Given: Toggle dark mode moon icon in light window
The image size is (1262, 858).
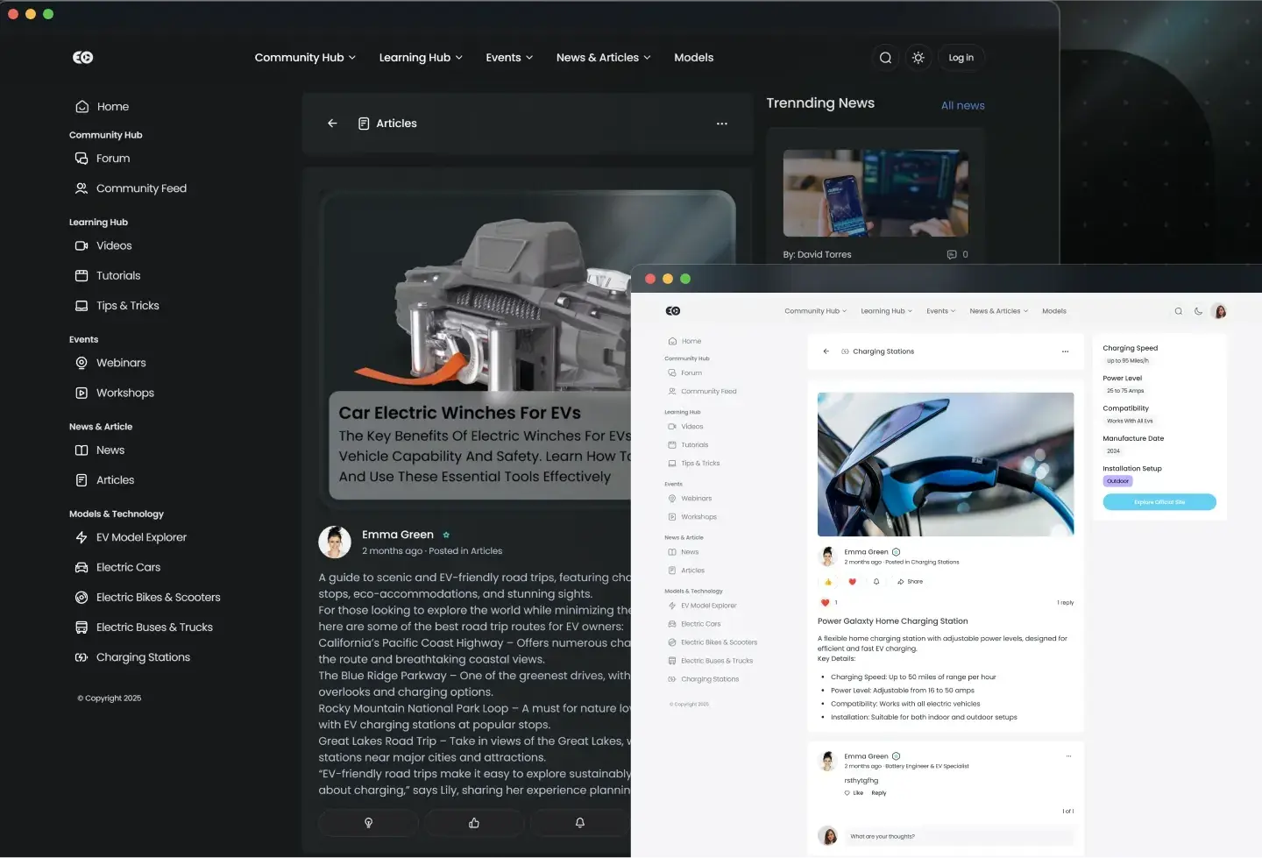Looking at the screenshot, I should 1198,311.
